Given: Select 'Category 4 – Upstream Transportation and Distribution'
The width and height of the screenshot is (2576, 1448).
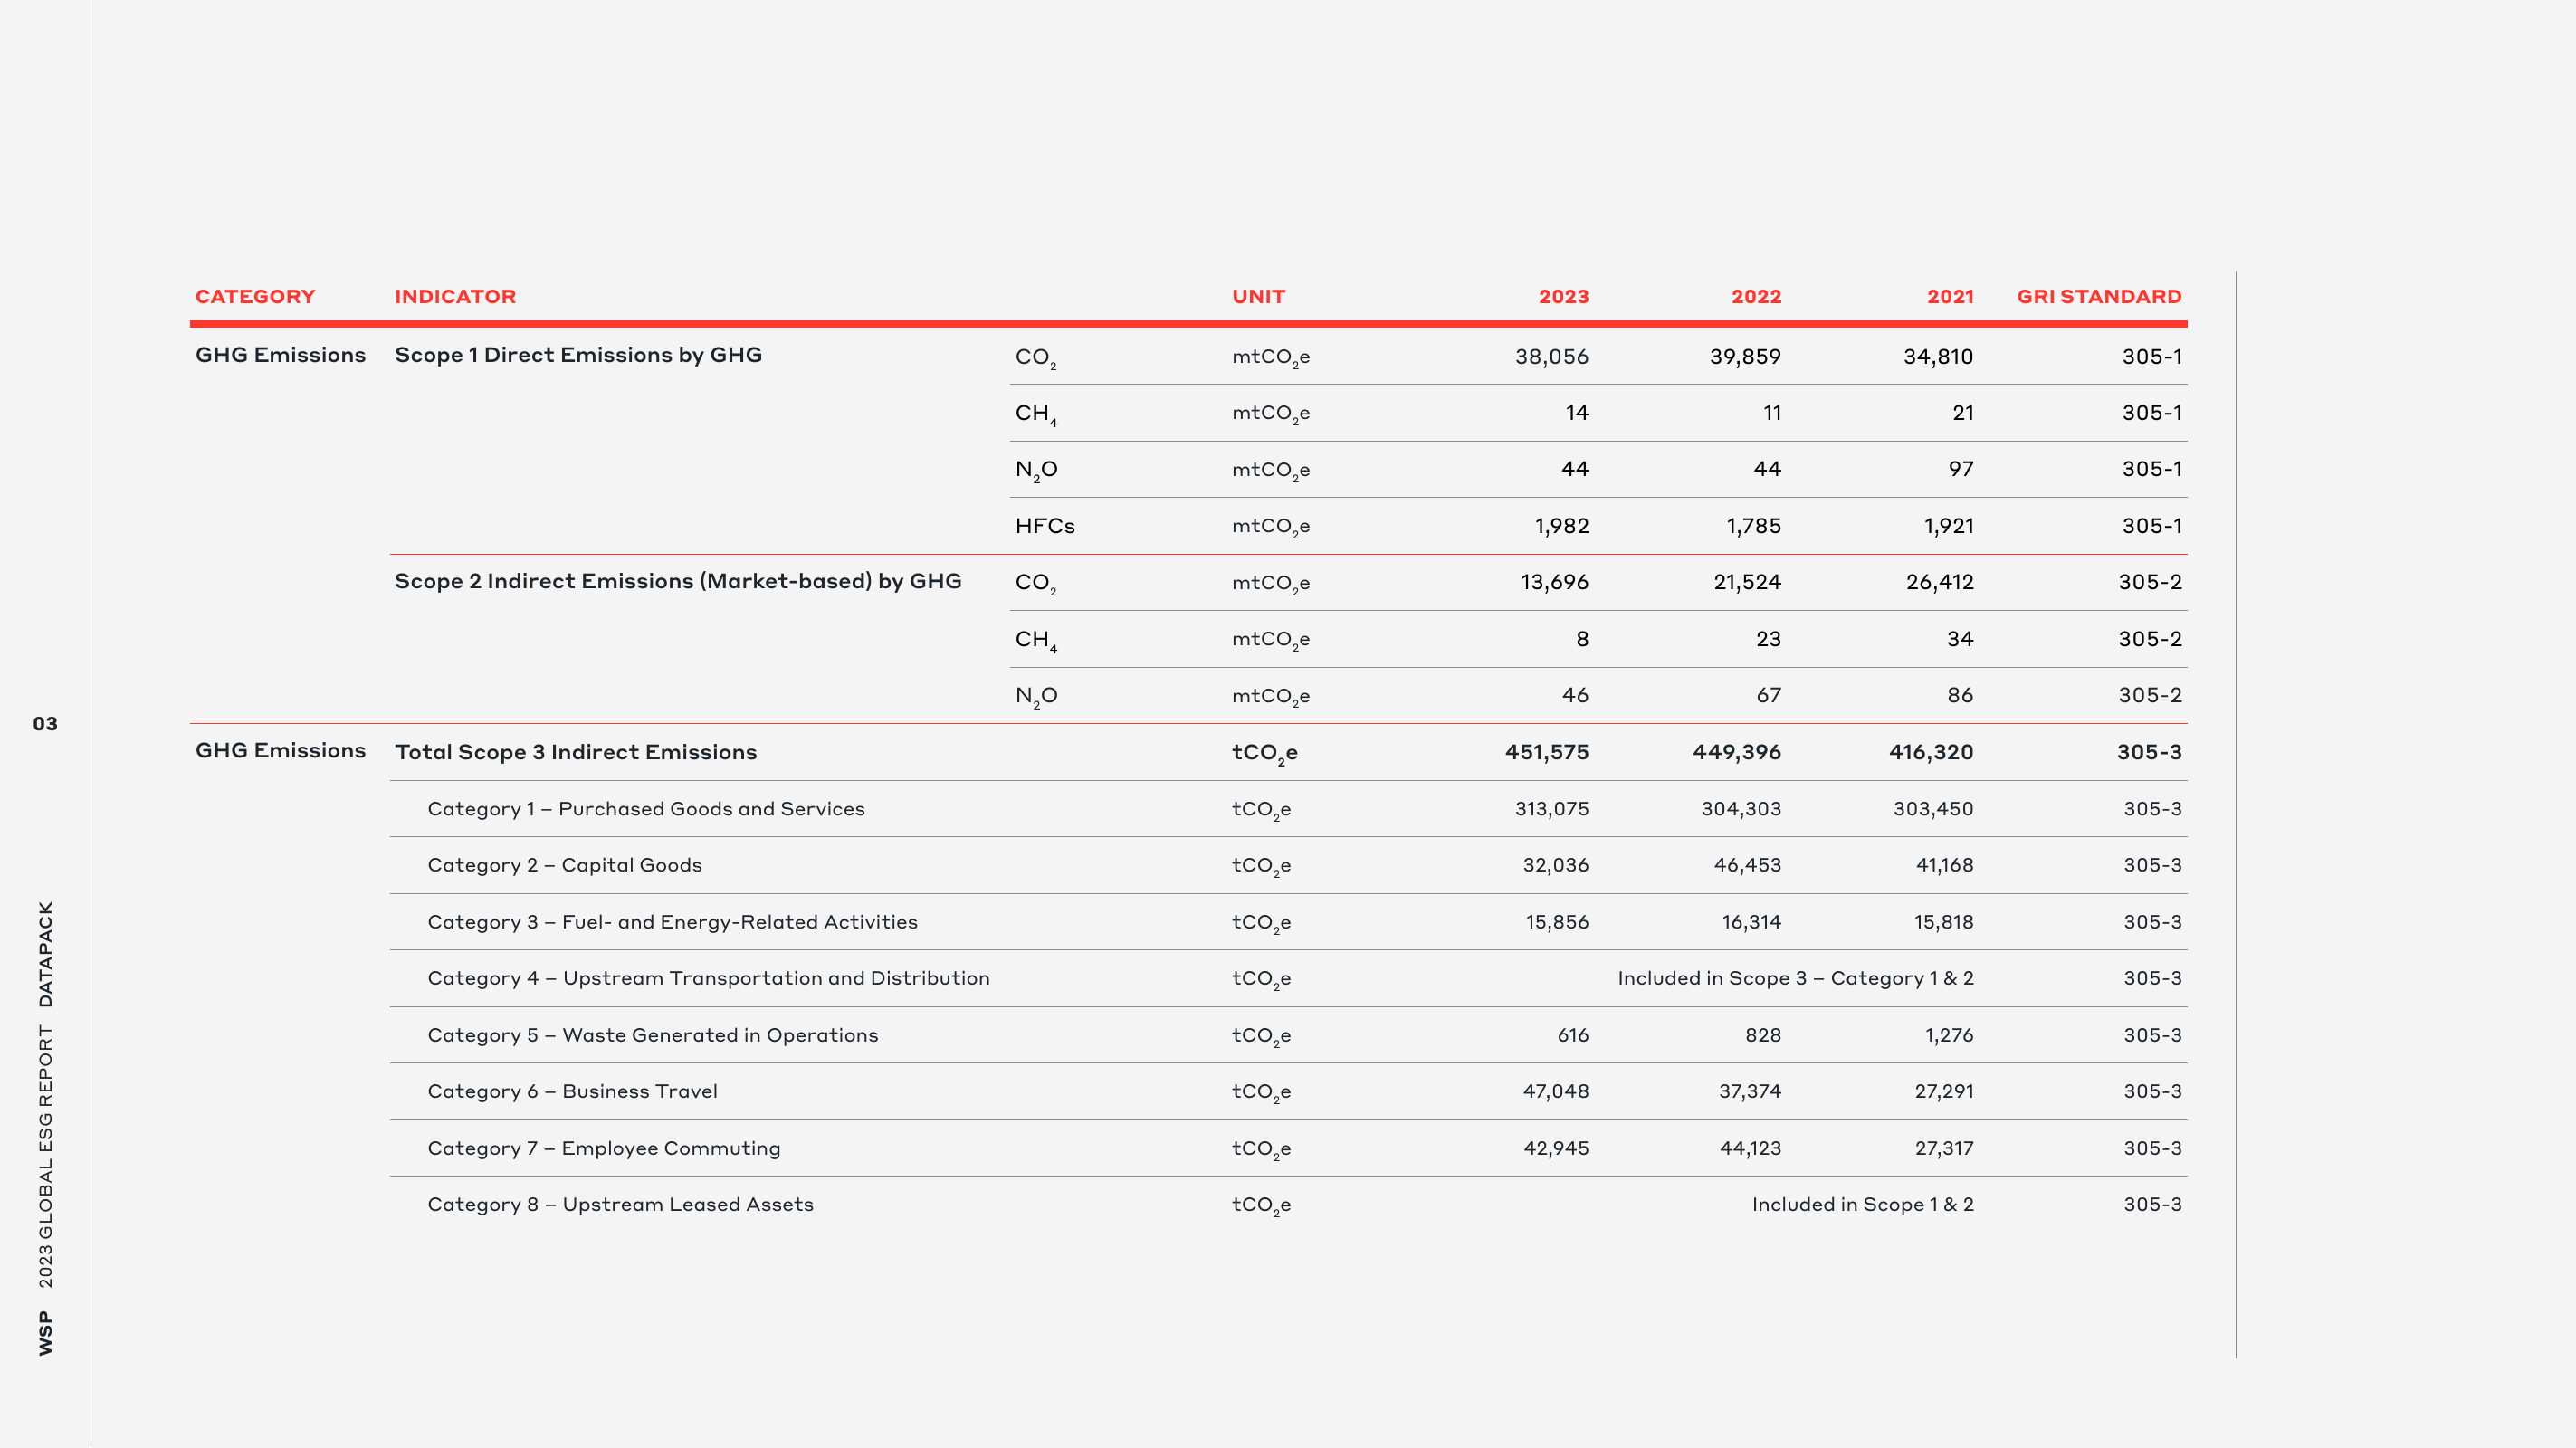Looking at the screenshot, I should coord(708,978).
